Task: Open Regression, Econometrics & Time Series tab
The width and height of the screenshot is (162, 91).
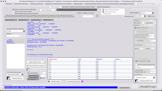Action: pos(58,4)
